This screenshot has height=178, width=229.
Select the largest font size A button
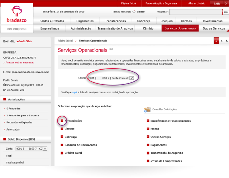(x=227, y=41)
